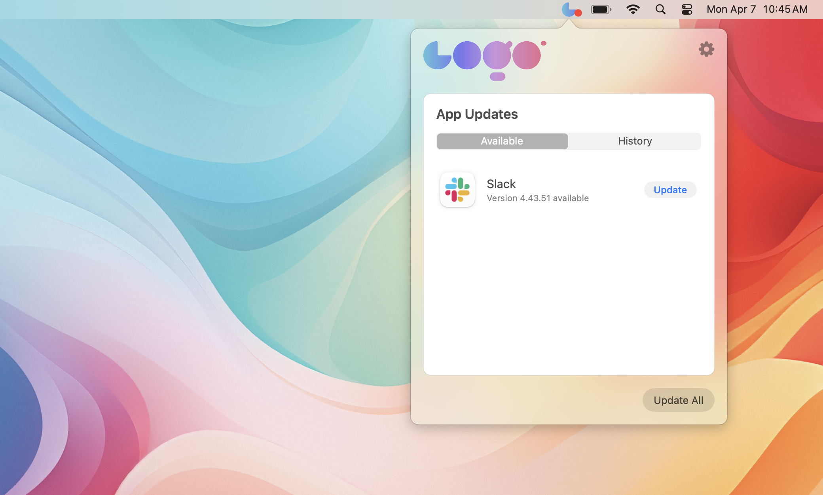Click the Slack app icon
Image resolution: width=823 pixels, height=495 pixels.
coord(457,190)
